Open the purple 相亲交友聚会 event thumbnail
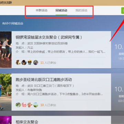 (x=6, y=120)
